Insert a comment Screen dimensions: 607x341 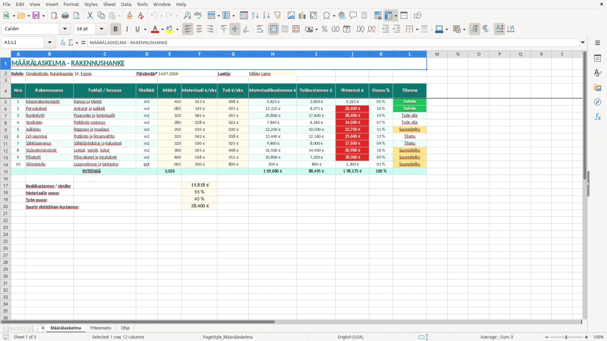(x=354, y=16)
